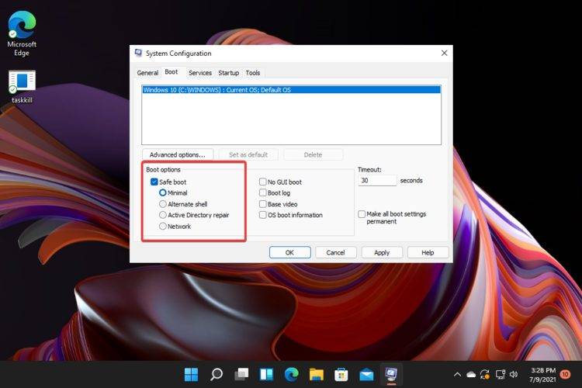Click the Advanced options button
The height and width of the screenshot is (388, 582).
[x=178, y=154]
